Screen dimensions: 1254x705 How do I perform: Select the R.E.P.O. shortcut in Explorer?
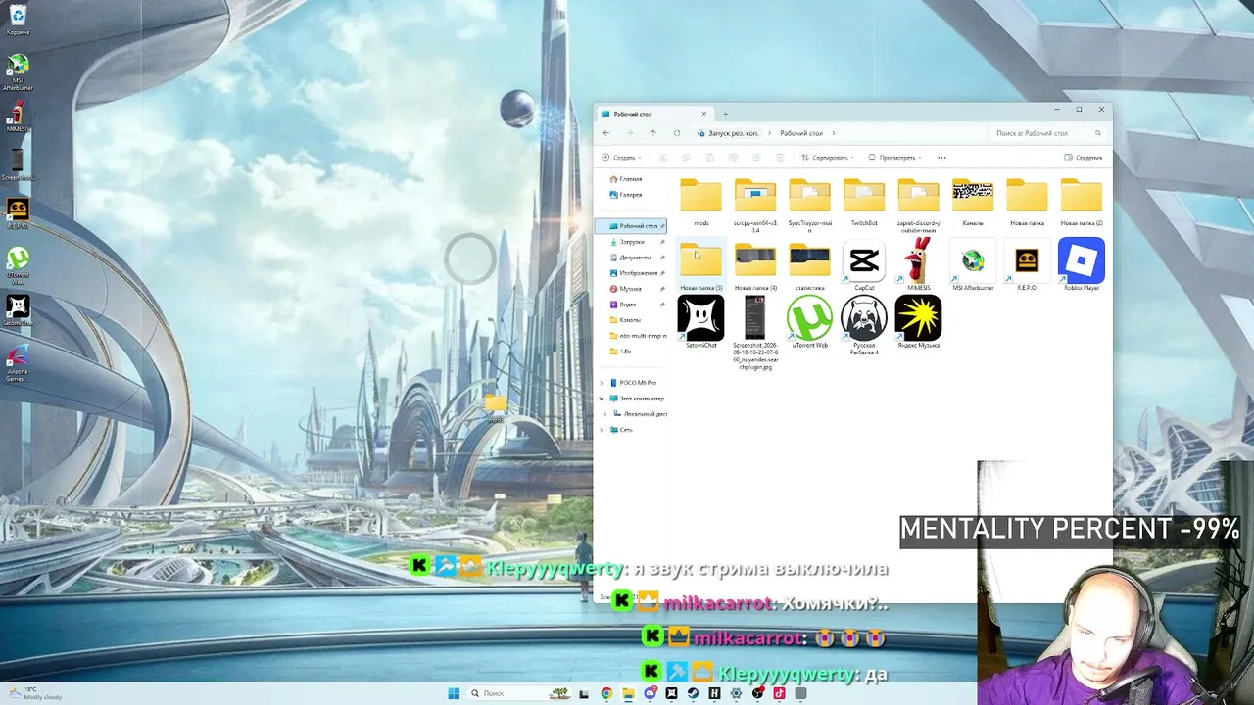click(1027, 265)
